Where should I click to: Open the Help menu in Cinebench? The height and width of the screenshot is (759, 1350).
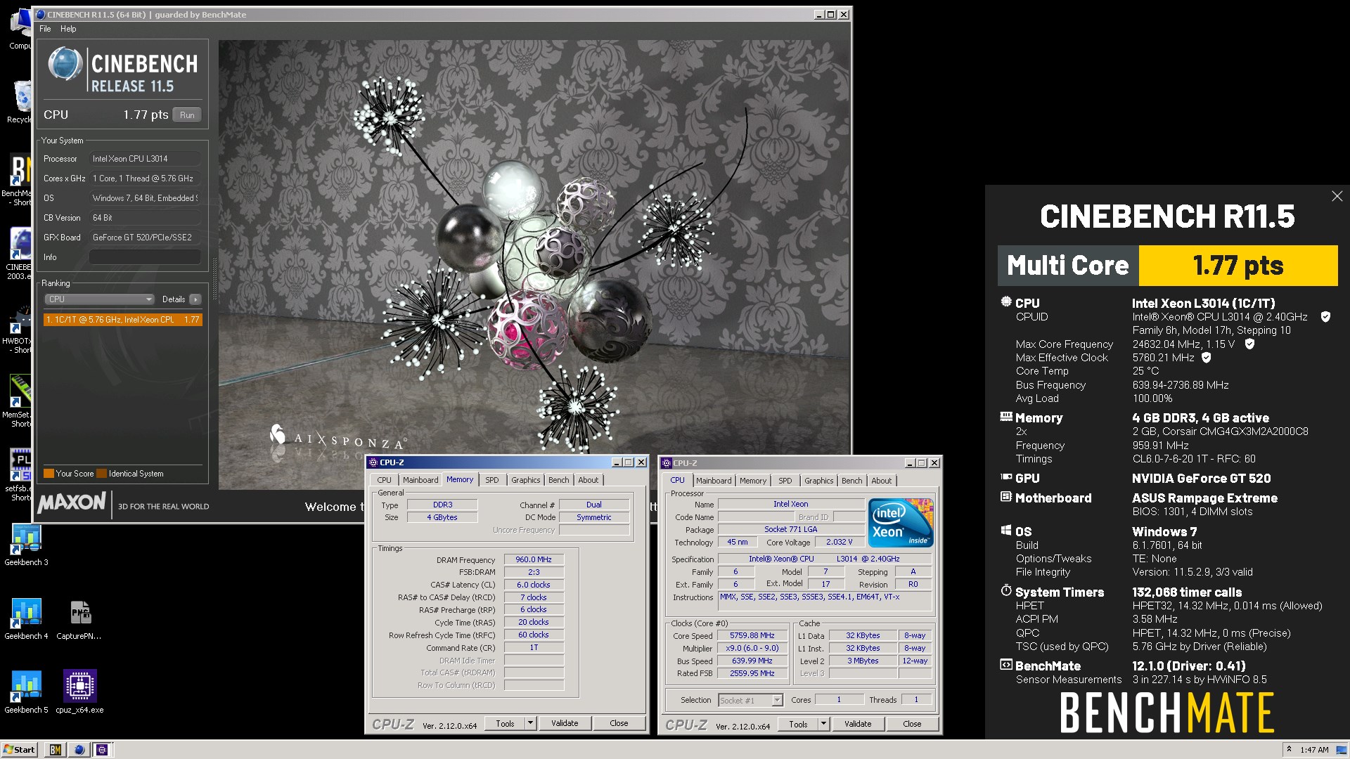tap(68, 29)
